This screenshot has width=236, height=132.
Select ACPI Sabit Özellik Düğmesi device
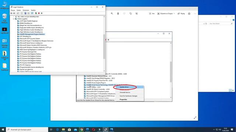click(x=29, y=21)
